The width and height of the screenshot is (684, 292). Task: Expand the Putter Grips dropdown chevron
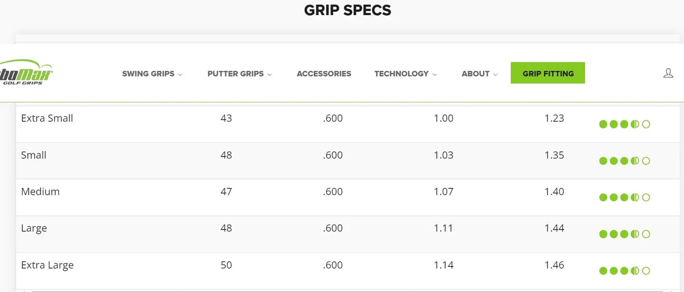pos(269,74)
